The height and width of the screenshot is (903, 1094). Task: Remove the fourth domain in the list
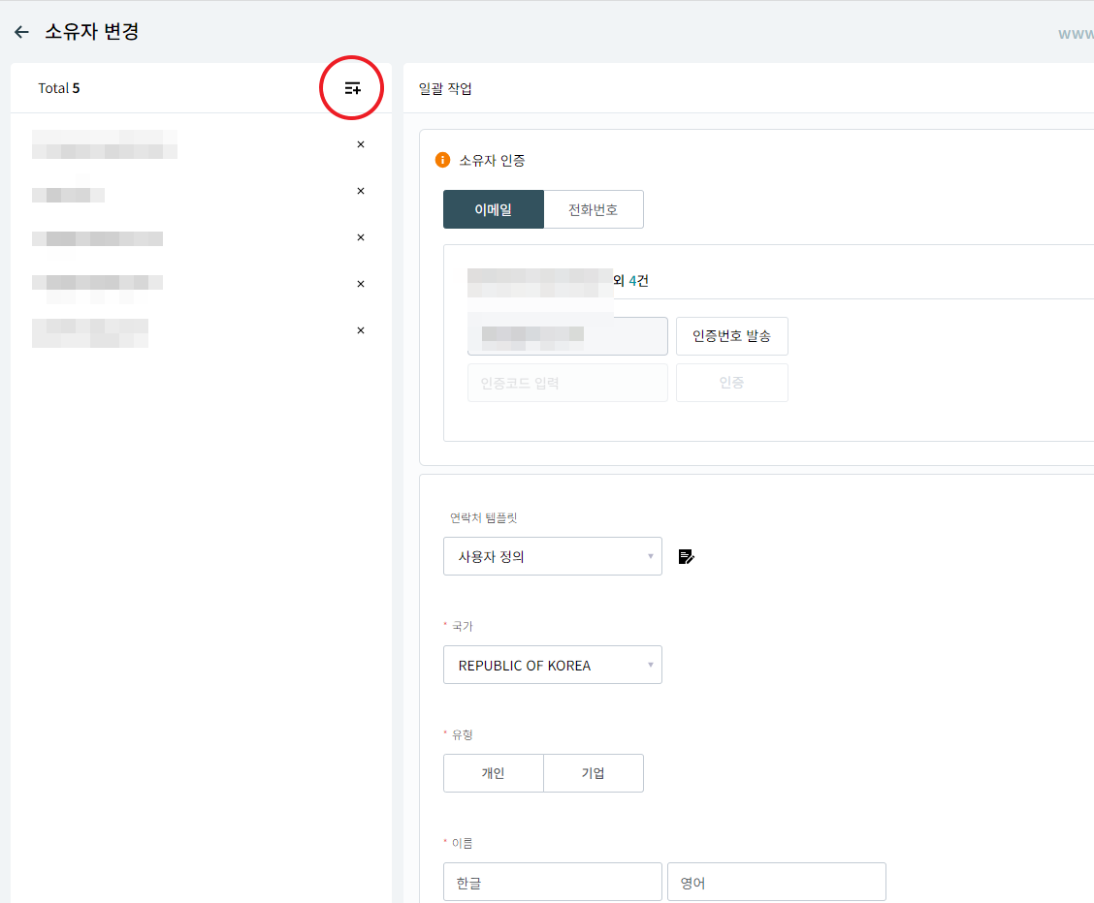361,284
